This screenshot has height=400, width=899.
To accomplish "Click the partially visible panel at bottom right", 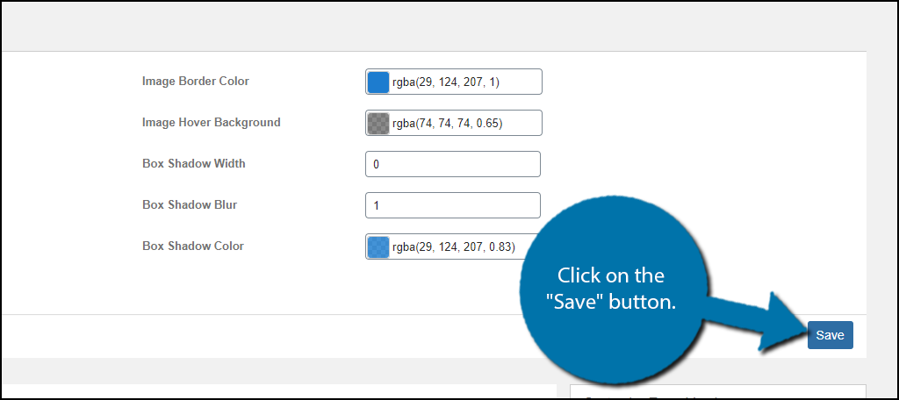I will click(x=717, y=392).
